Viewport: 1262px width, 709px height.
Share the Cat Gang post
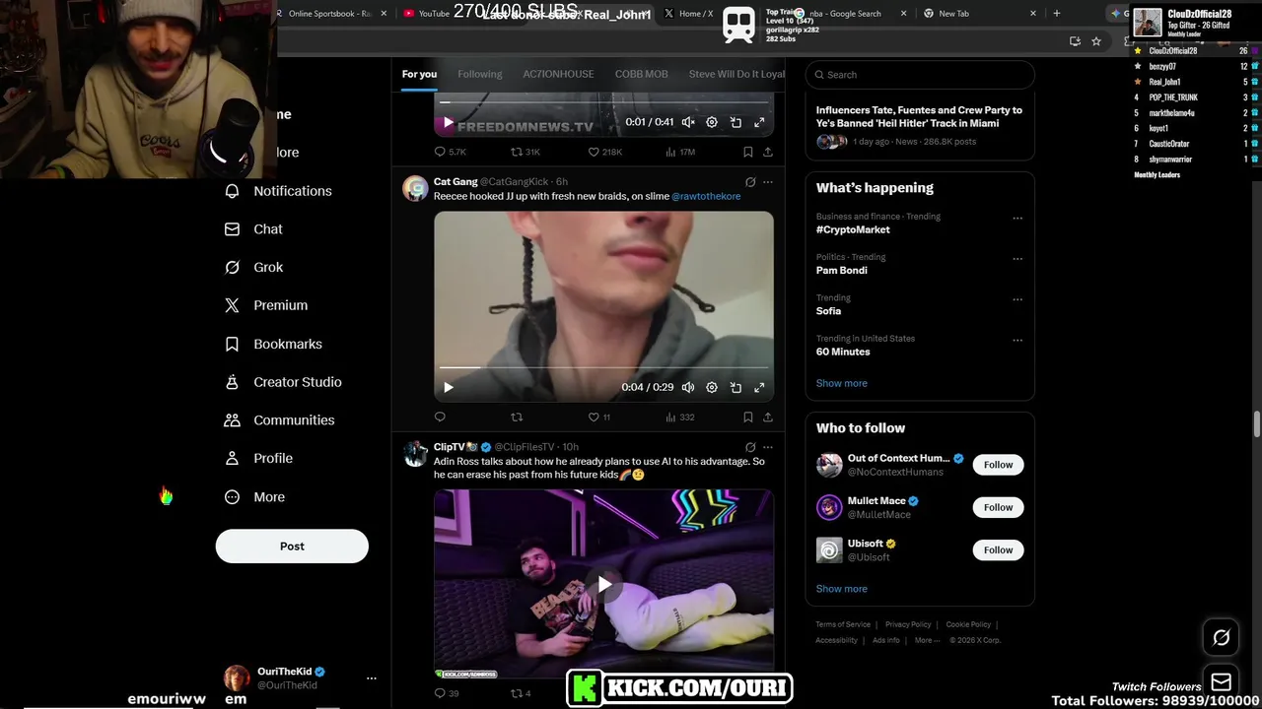pyautogui.click(x=767, y=417)
